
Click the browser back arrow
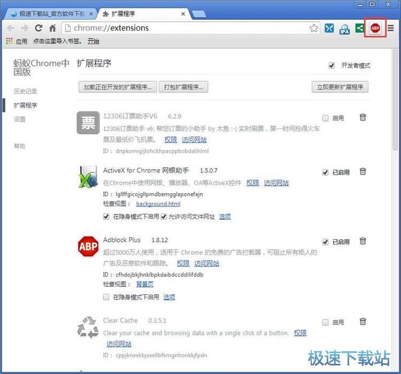point(11,28)
